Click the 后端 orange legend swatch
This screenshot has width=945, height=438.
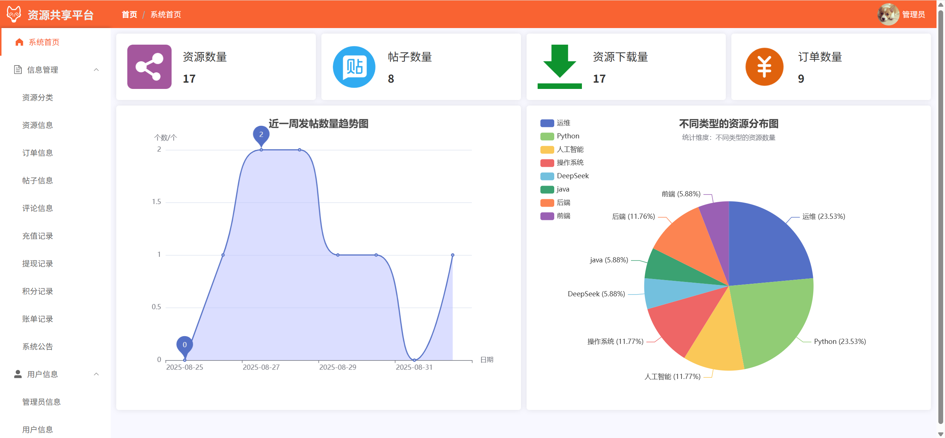coord(547,203)
